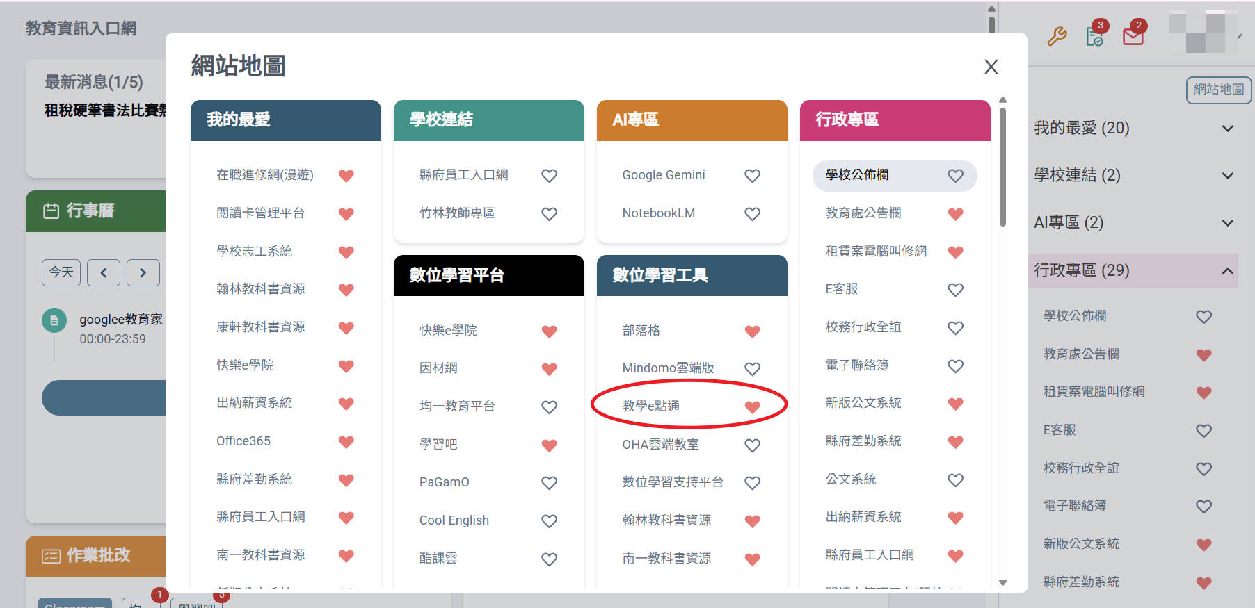Viewport: 1255px width, 608px height.
Task: Favorite 縣府員工入口網 under 學校連結
Action: point(550,176)
